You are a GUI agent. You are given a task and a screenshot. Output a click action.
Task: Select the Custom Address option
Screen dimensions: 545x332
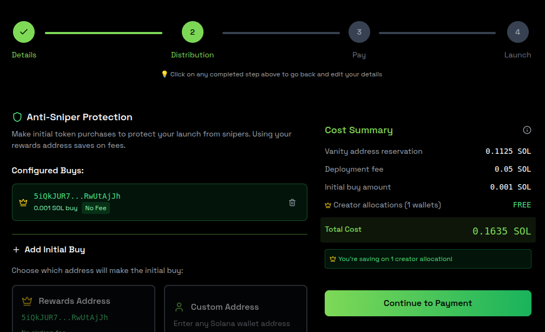235,309
